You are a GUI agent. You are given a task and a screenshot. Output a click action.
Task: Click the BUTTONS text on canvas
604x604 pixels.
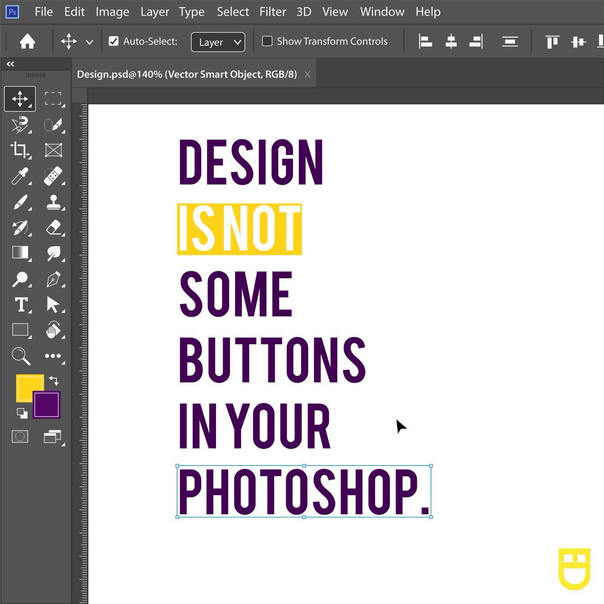point(272,360)
